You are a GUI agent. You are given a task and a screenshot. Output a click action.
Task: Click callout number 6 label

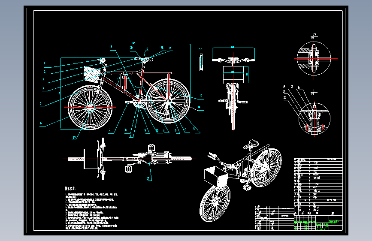41,123
